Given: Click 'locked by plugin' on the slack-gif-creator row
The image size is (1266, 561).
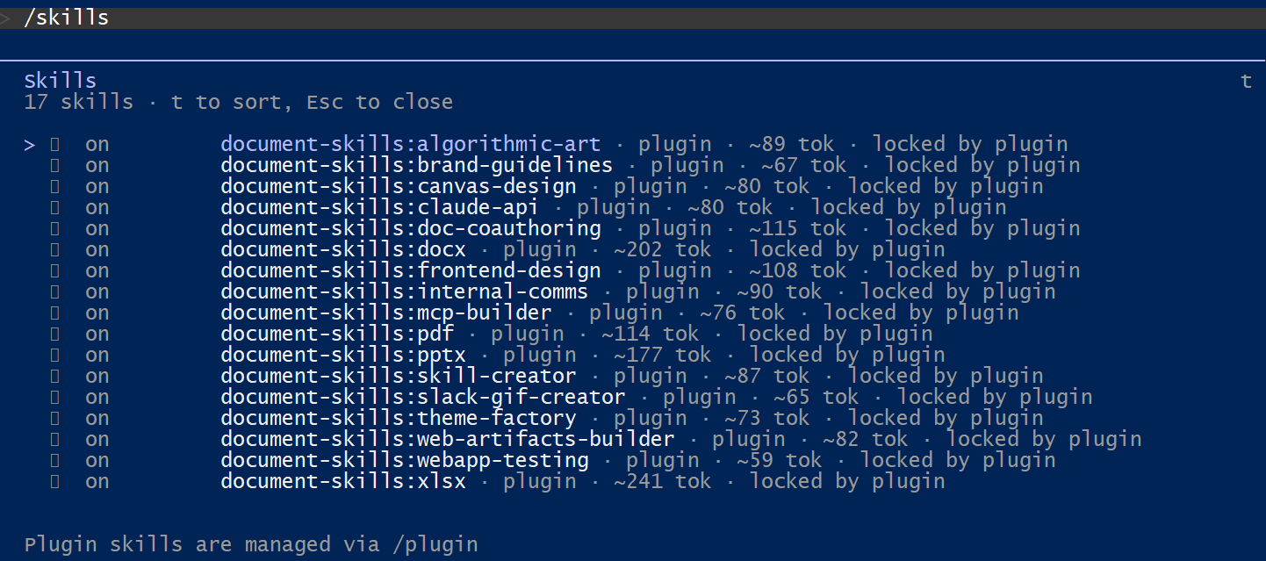Looking at the screenshot, I should 995,397.
